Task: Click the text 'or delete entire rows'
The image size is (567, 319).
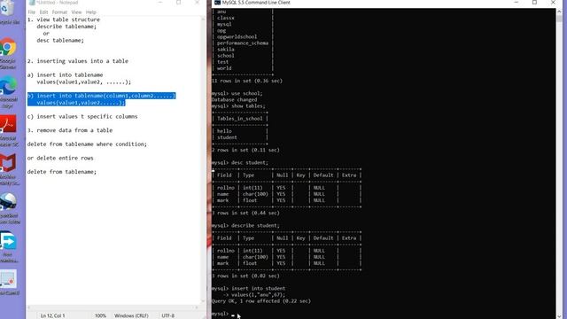Action: pos(60,158)
